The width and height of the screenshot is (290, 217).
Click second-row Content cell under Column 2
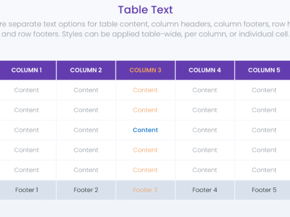(x=86, y=110)
